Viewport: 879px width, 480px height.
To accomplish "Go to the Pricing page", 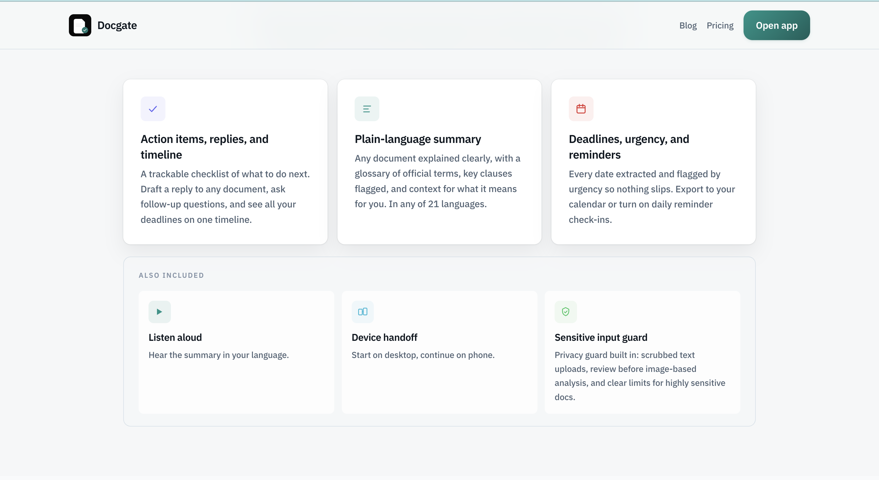I will pos(720,26).
